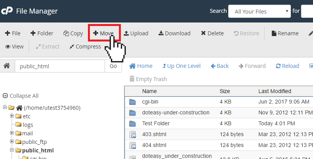Click the public_html path input field
This screenshot has width=313, height=159.
pyautogui.click(x=60, y=66)
